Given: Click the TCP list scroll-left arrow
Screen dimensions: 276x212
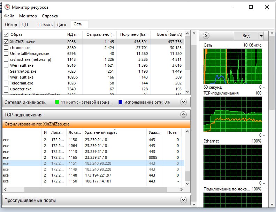Looking at the screenshot, I should point(5,189).
